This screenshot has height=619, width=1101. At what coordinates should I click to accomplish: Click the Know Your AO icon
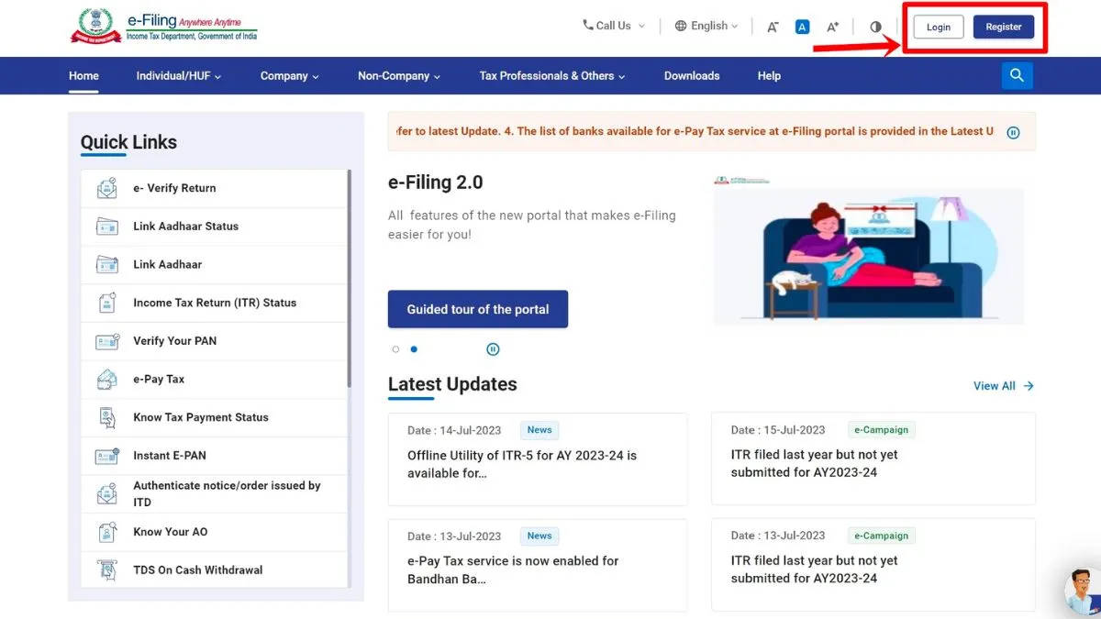[x=107, y=532]
